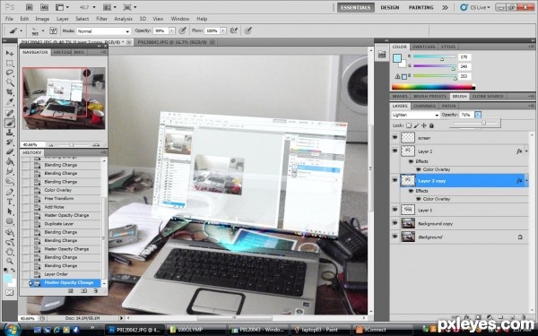Open the Layers panel Opacity arrow
Viewport: 538px width, 336px height.
tap(478, 115)
